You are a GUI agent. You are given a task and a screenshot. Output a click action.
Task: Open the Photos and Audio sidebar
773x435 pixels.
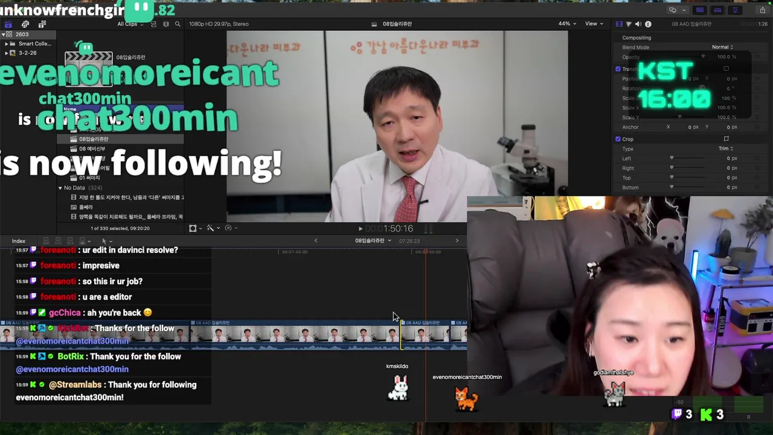[x=25, y=24]
